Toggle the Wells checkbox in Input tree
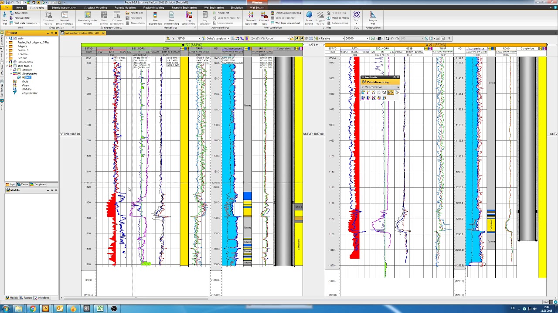 pos(15,38)
